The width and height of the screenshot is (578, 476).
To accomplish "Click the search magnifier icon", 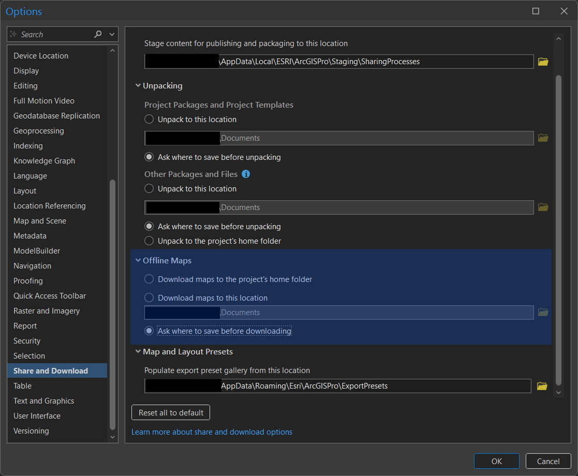I will coord(98,34).
